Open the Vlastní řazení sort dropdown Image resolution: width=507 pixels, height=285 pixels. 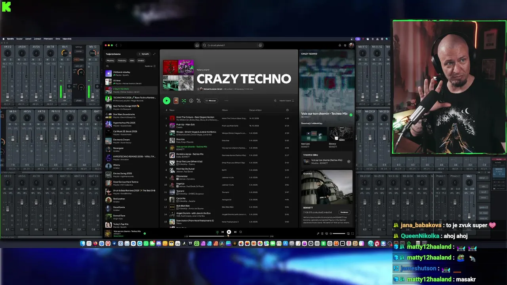pyautogui.click(x=287, y=101)
